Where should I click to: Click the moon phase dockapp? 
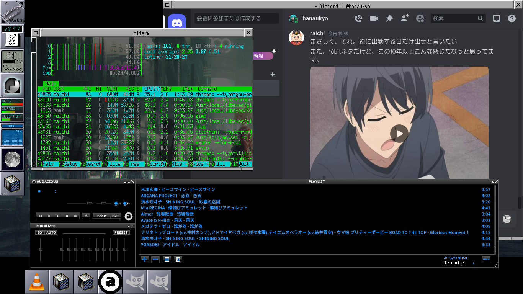point(12,159)
